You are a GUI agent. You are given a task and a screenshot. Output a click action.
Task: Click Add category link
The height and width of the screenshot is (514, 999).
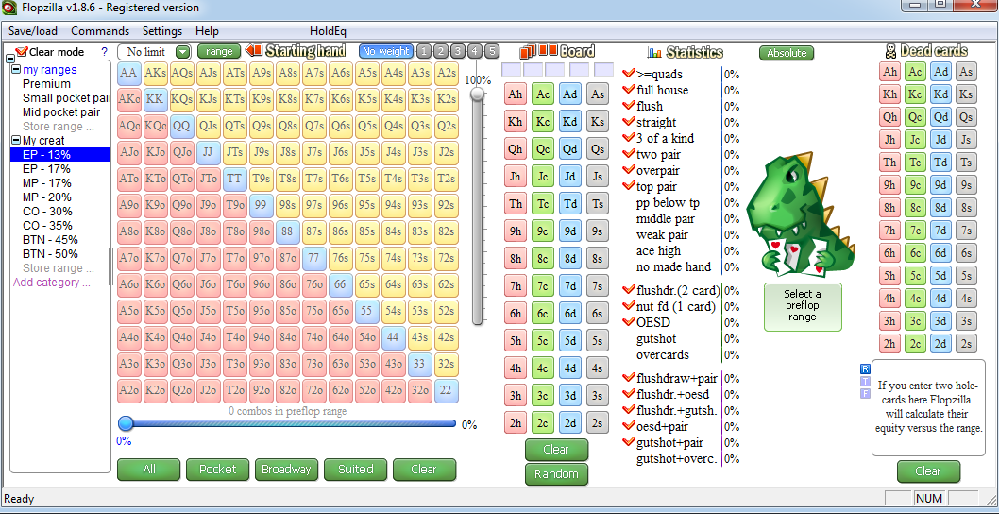tap(52, 283)
